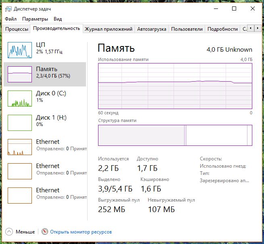Switch to the Автозагрузка tab
The image size is (264, 244).
151,29
